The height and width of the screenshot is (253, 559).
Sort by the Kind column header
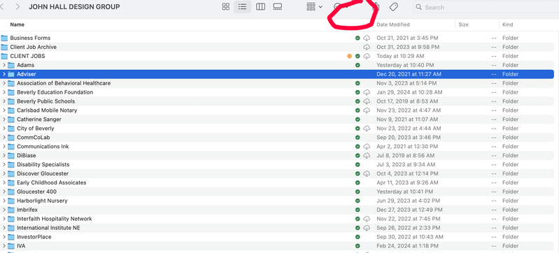(507, 24)
